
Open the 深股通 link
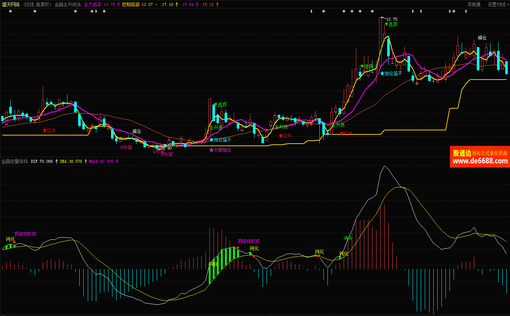point(474,4)
